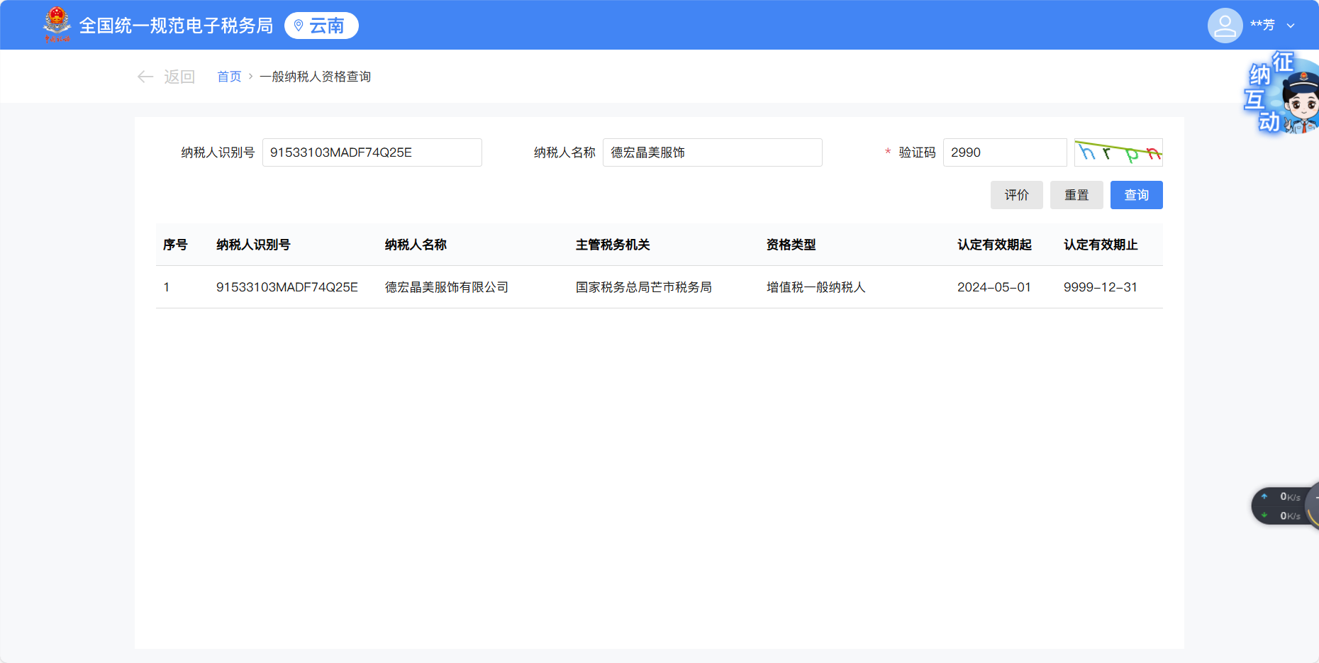Select the 德宏晶美服饰有限公司 result row
Image resolution: width=1319 pixels, height=663 pixels.
pos(446,287)
